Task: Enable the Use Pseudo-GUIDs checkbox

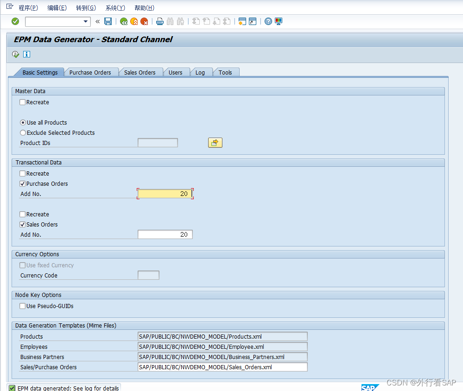Action: pos(22,306)
